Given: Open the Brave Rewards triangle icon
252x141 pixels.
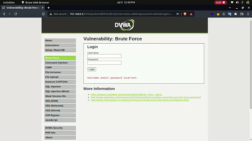Looking at the screenshot, I should [191, 14].
